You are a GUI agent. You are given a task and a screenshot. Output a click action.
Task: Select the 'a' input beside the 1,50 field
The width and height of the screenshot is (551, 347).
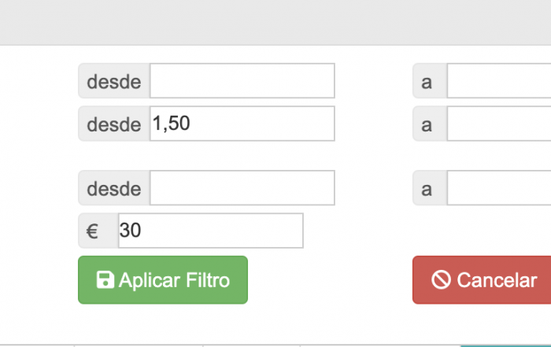tap(499, 124)
